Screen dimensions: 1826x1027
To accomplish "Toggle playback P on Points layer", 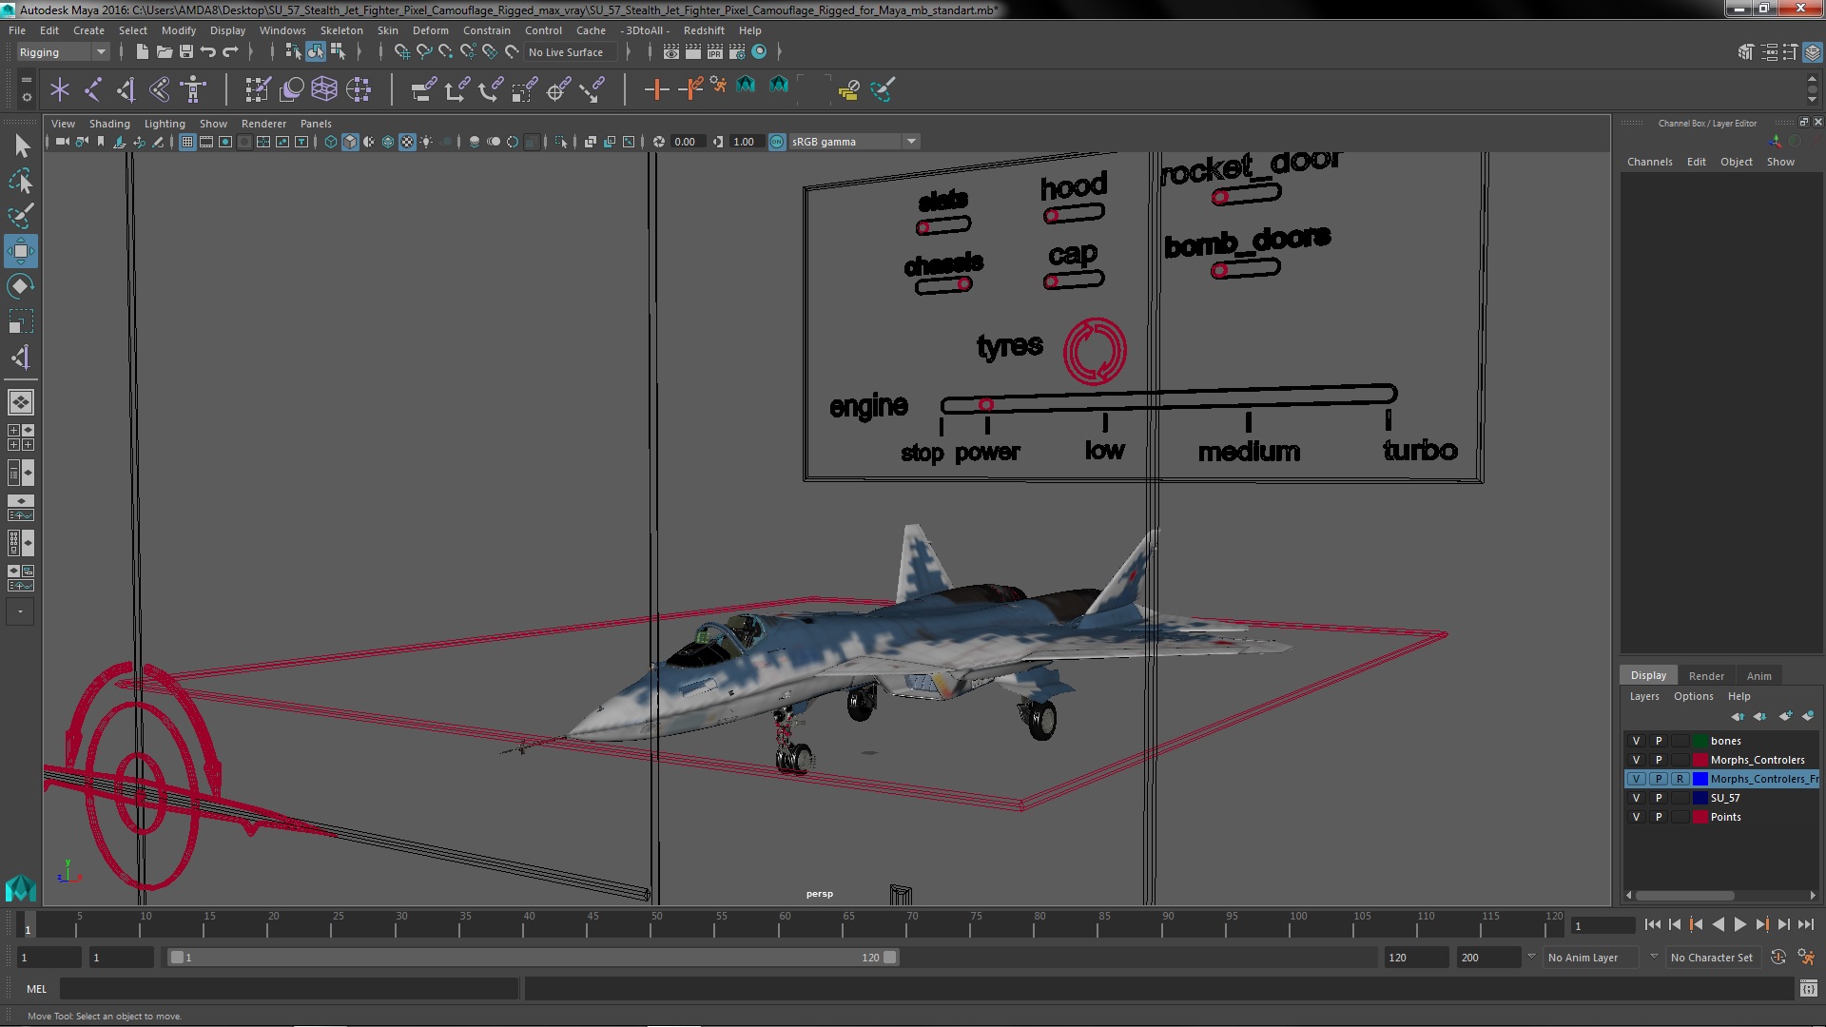I will [x=1659, y=817].
